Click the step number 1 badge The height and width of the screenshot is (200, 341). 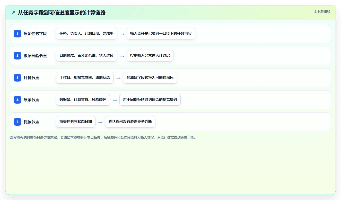pyautogui.click(x=18, y=34)
